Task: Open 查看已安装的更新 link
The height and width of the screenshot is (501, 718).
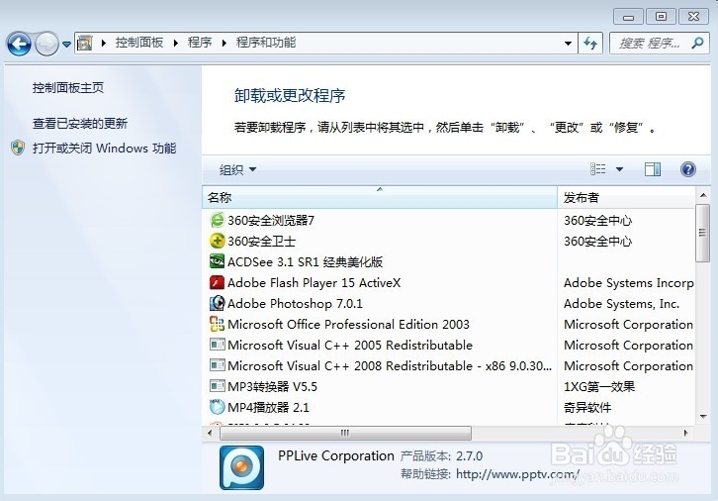Action: tap(80, 124)
